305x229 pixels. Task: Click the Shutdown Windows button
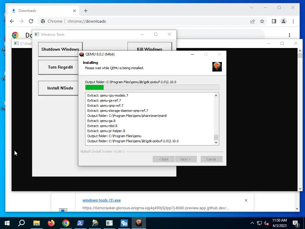[x=60, y=49]
